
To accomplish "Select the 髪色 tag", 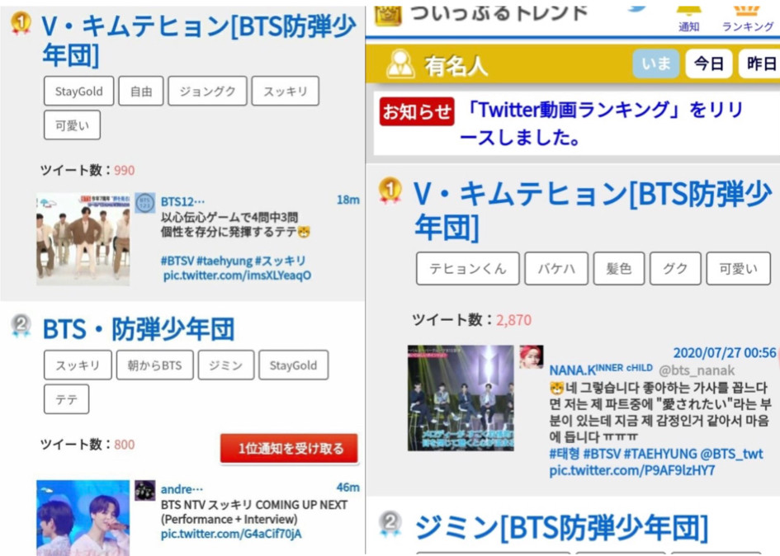I will pyautogui.click(x=619, y=269).
